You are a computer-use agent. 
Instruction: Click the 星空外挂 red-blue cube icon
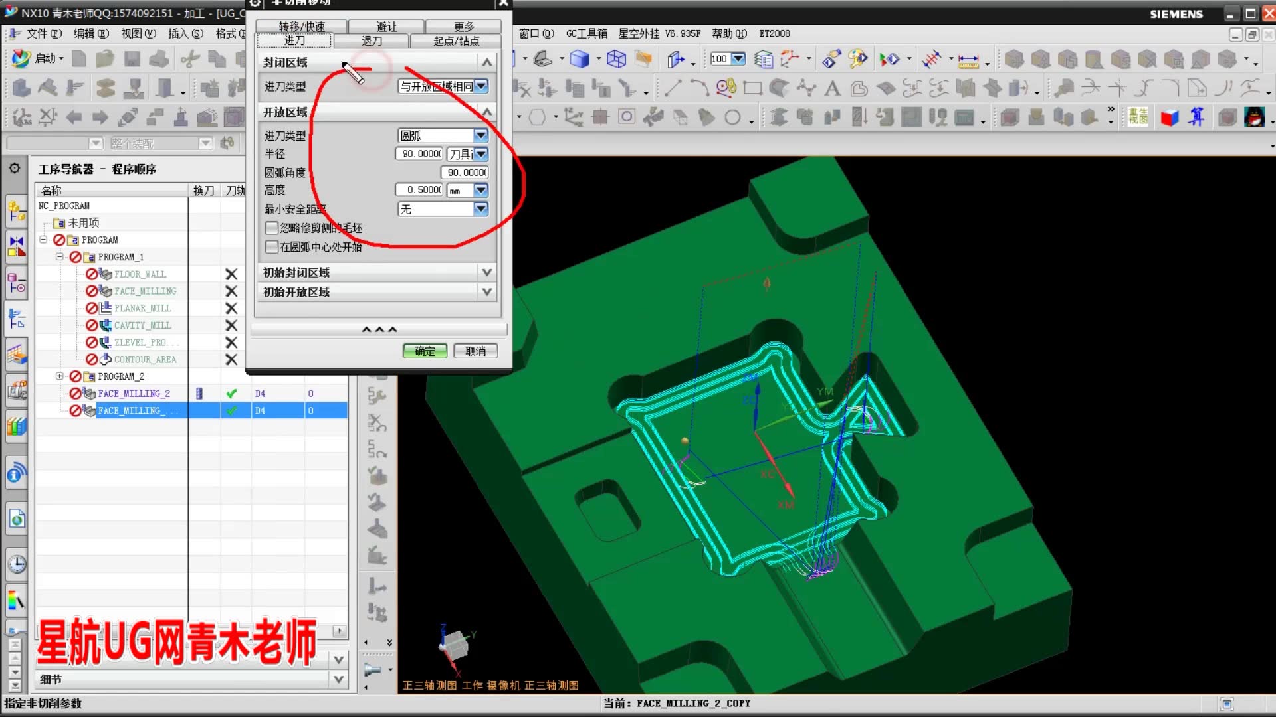tap(1169, 118)
